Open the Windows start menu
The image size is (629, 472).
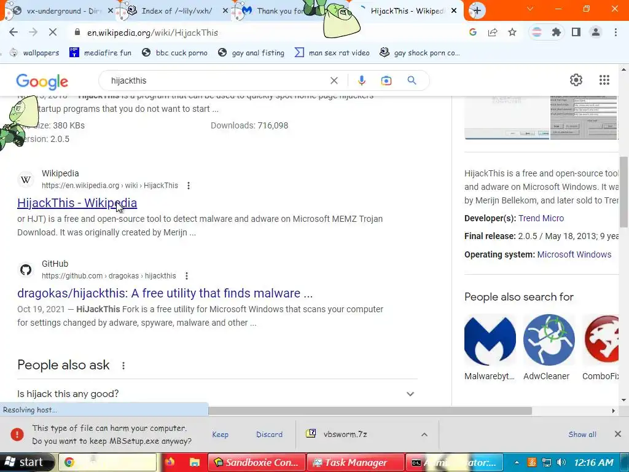point(26,462)
